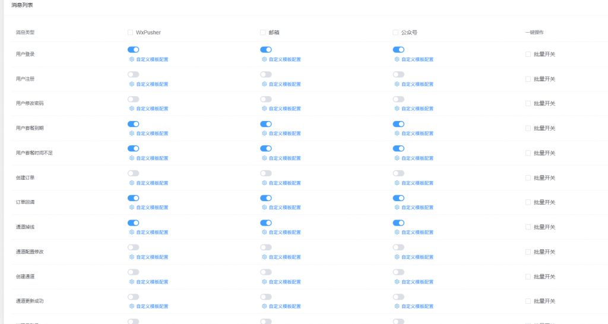Screen dimensions: 608x324
Task: Disable WxPusher switch for 用户登录
Action: (133, 50)
